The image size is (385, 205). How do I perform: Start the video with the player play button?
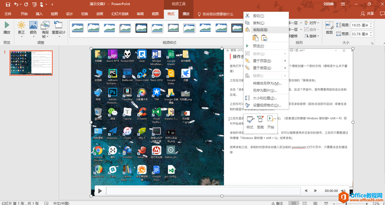100,191
